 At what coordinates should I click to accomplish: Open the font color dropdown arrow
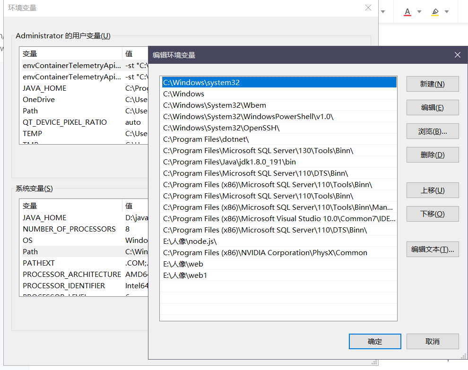click(419, 12)
